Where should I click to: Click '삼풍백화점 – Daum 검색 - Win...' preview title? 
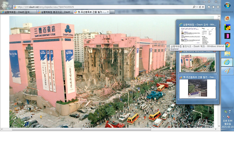(x=199, y=25)
